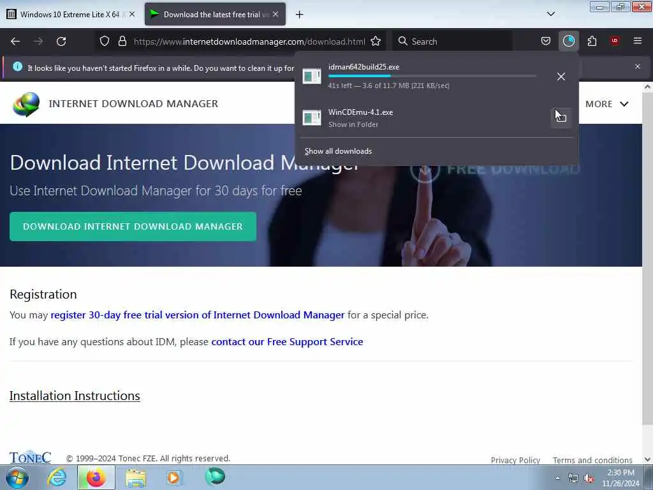Open contact our Free Support Service link
Viewport: 653px width, 490px height.
point(288,342)
